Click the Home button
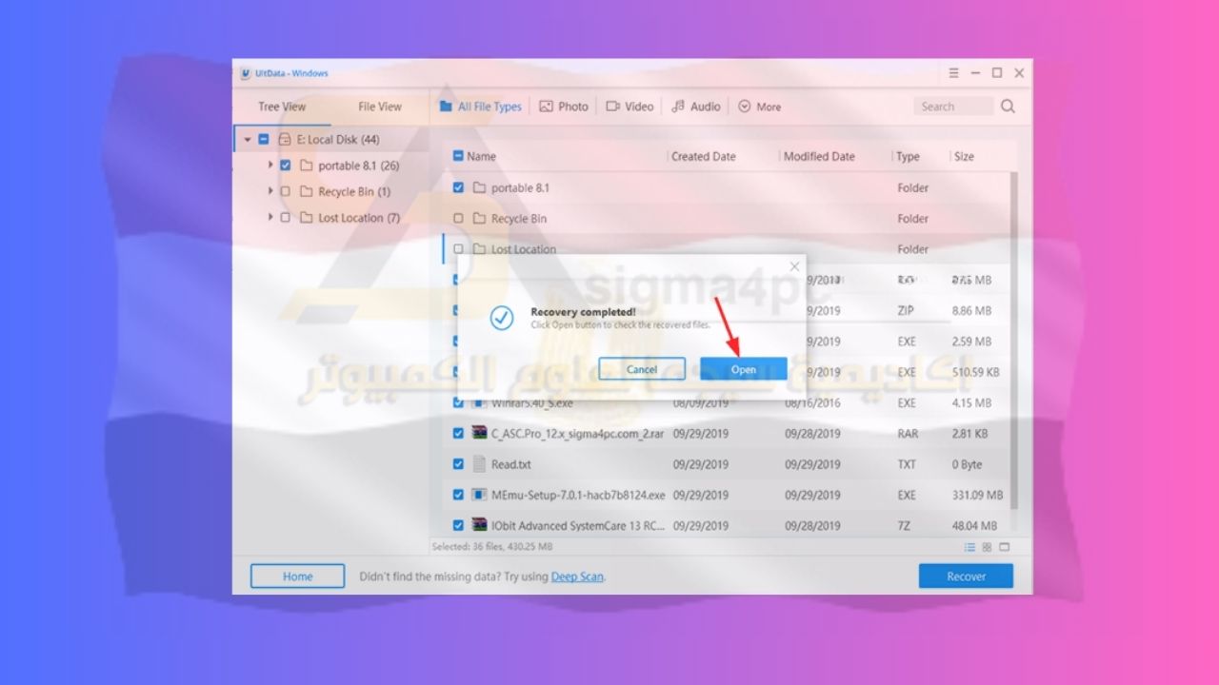This screenshot has height=685, width=1219. [298, 576]
